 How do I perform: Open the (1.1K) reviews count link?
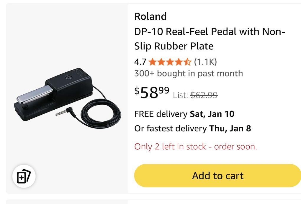(205, 62)
